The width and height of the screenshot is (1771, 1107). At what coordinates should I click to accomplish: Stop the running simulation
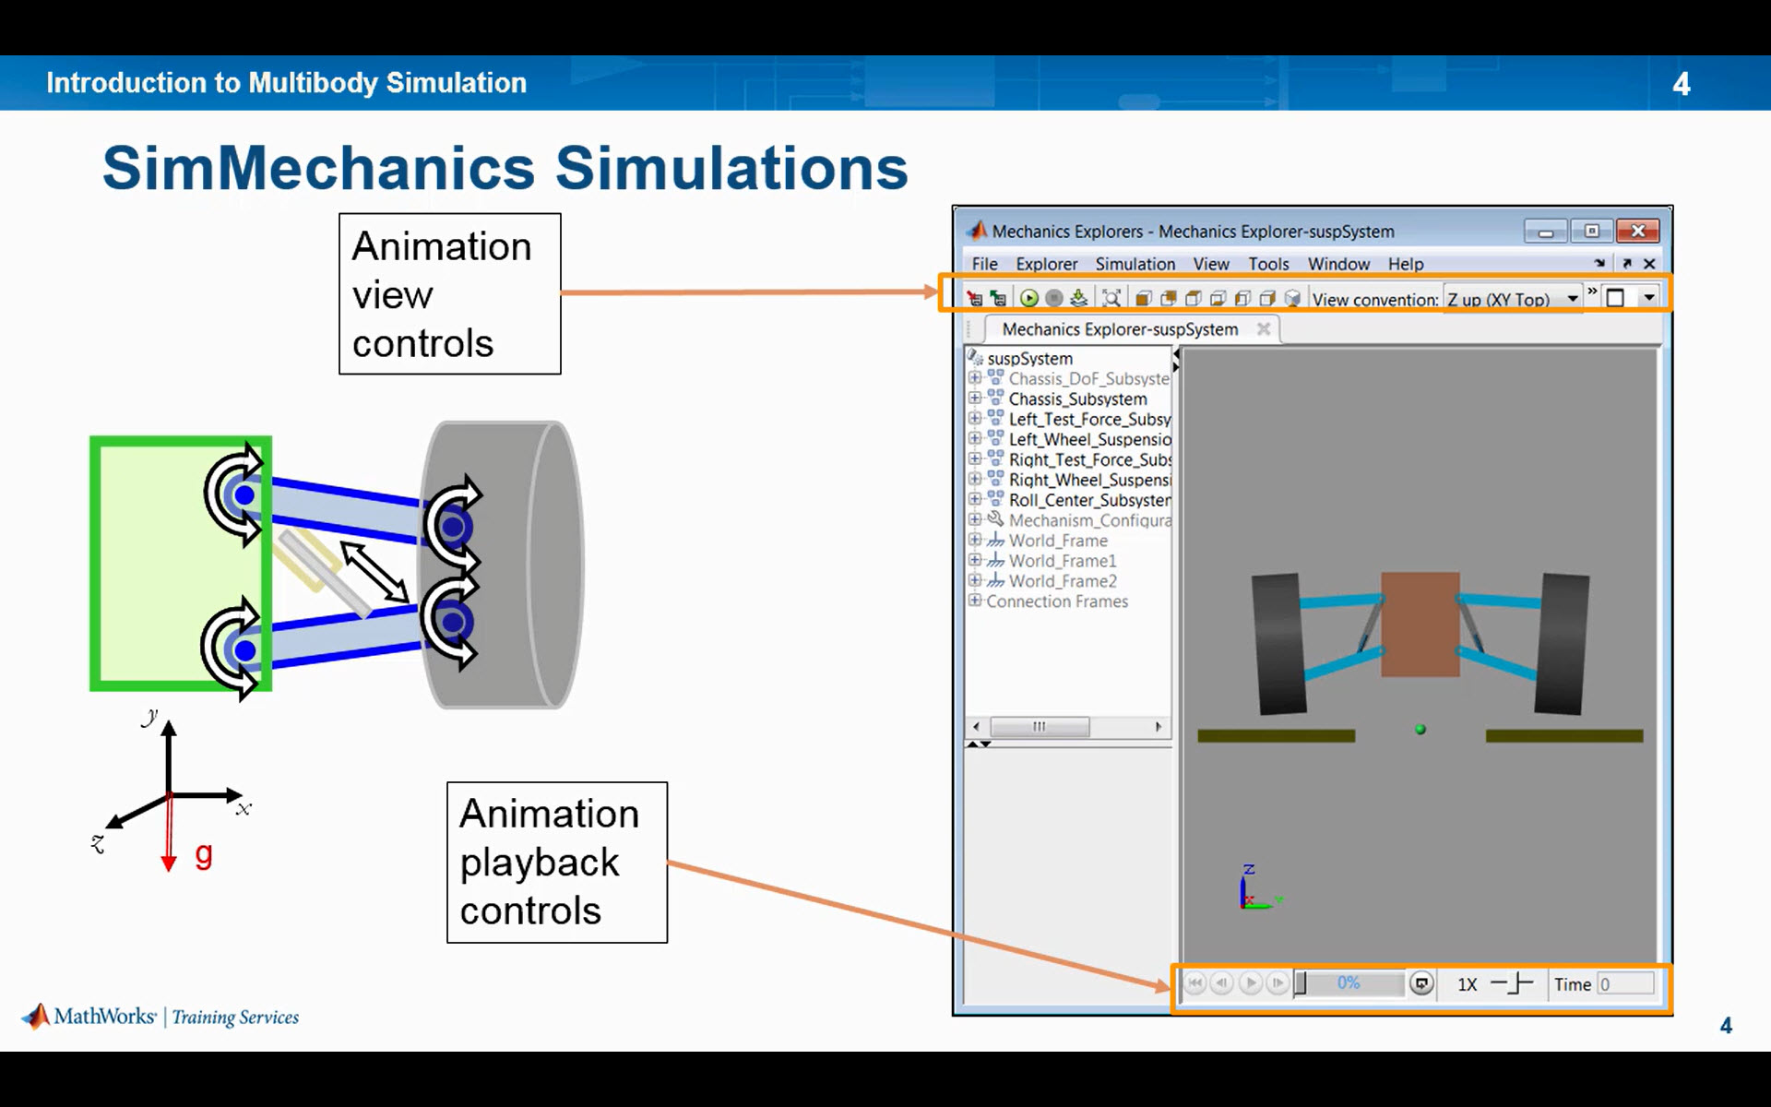click(x=1054, y=297)
